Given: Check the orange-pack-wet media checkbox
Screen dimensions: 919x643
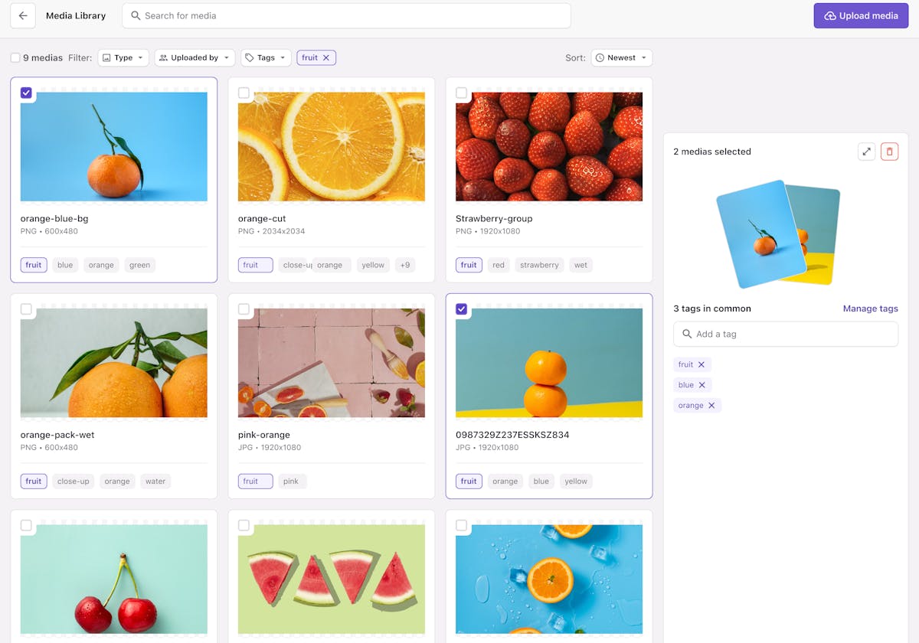Looking at the screenshot, I should point(26,309).
